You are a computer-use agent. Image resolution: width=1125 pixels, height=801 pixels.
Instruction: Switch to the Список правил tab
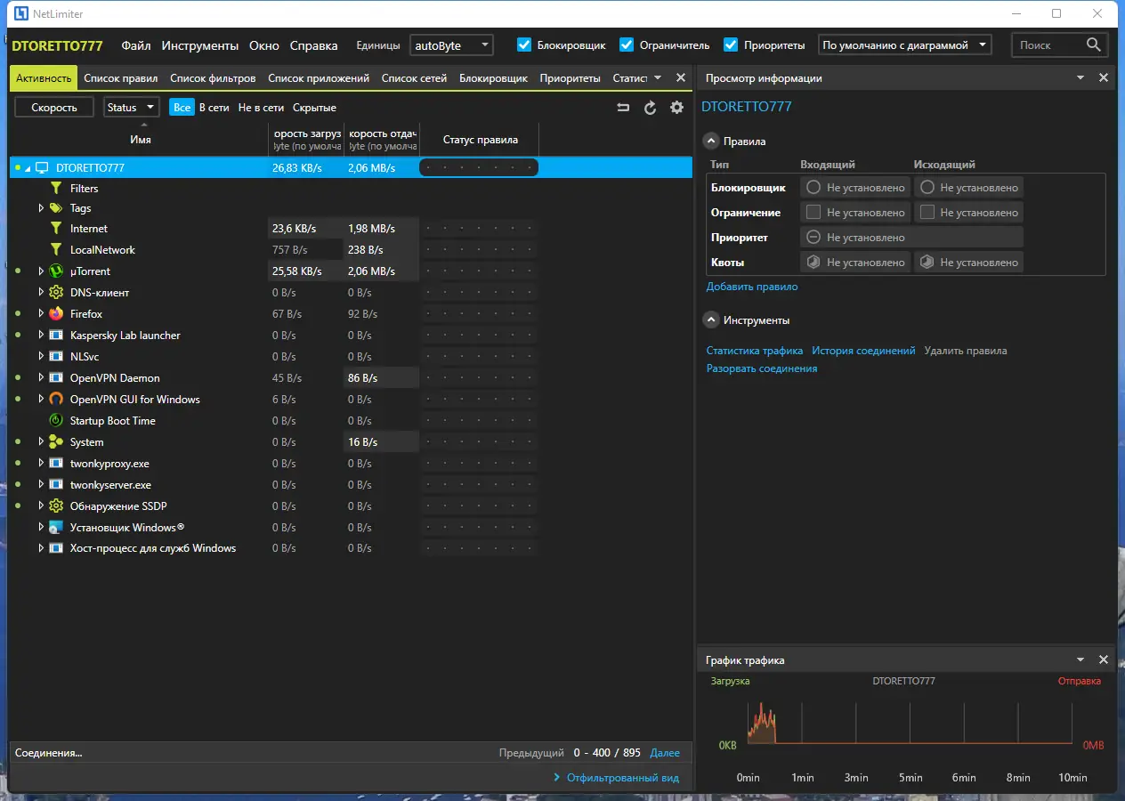click(120, 78)
